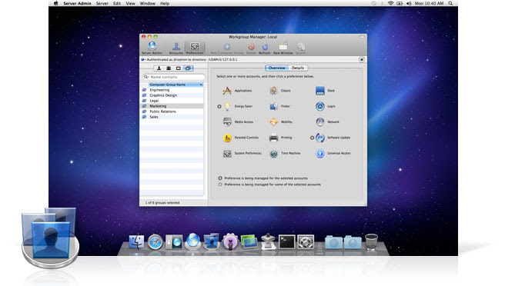Open the Applications preference
Screen dimensions: 505x286
tap(237, 91)
